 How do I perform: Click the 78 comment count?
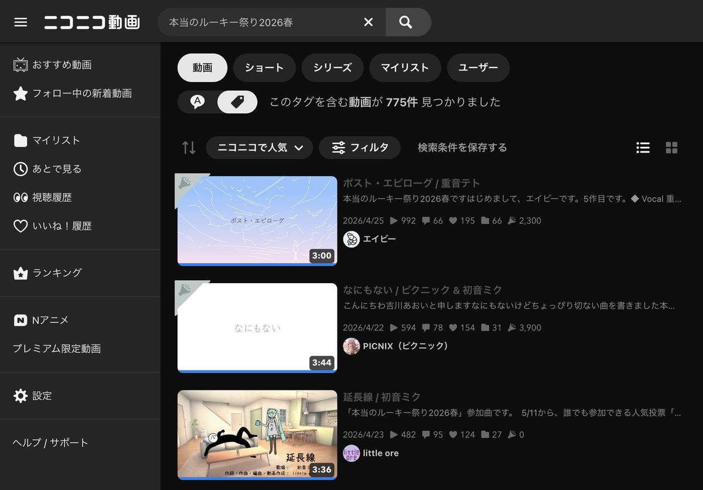[x=432, y=328]
